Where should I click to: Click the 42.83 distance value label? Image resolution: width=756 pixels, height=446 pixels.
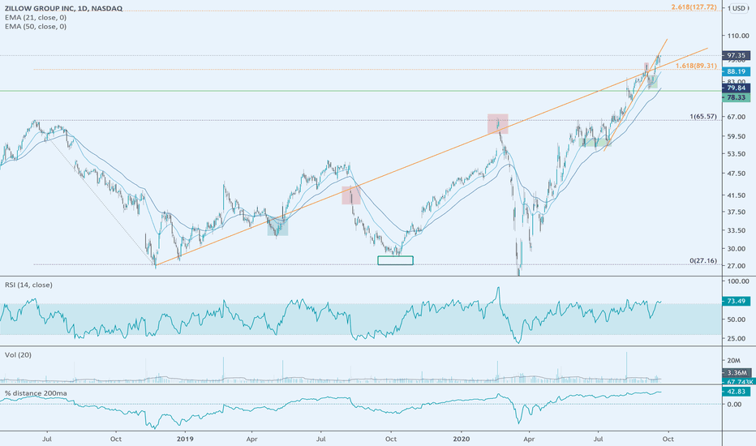737,392
